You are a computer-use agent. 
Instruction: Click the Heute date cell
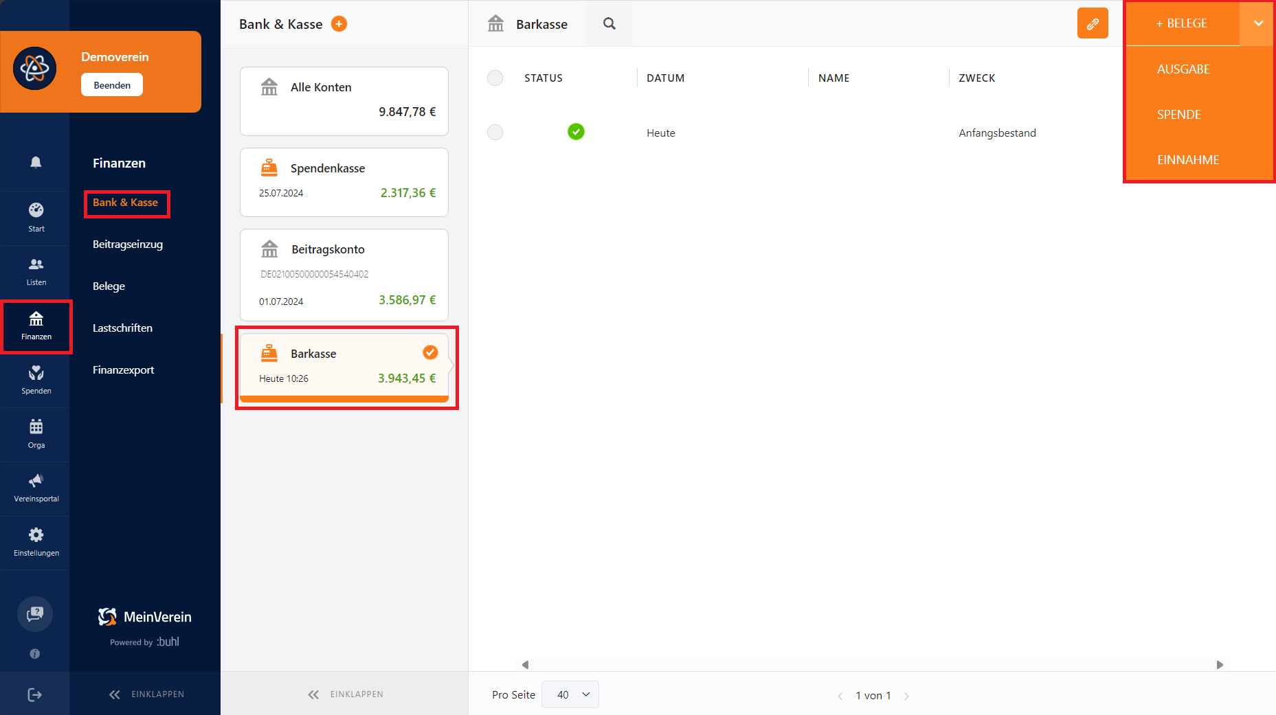661,133
